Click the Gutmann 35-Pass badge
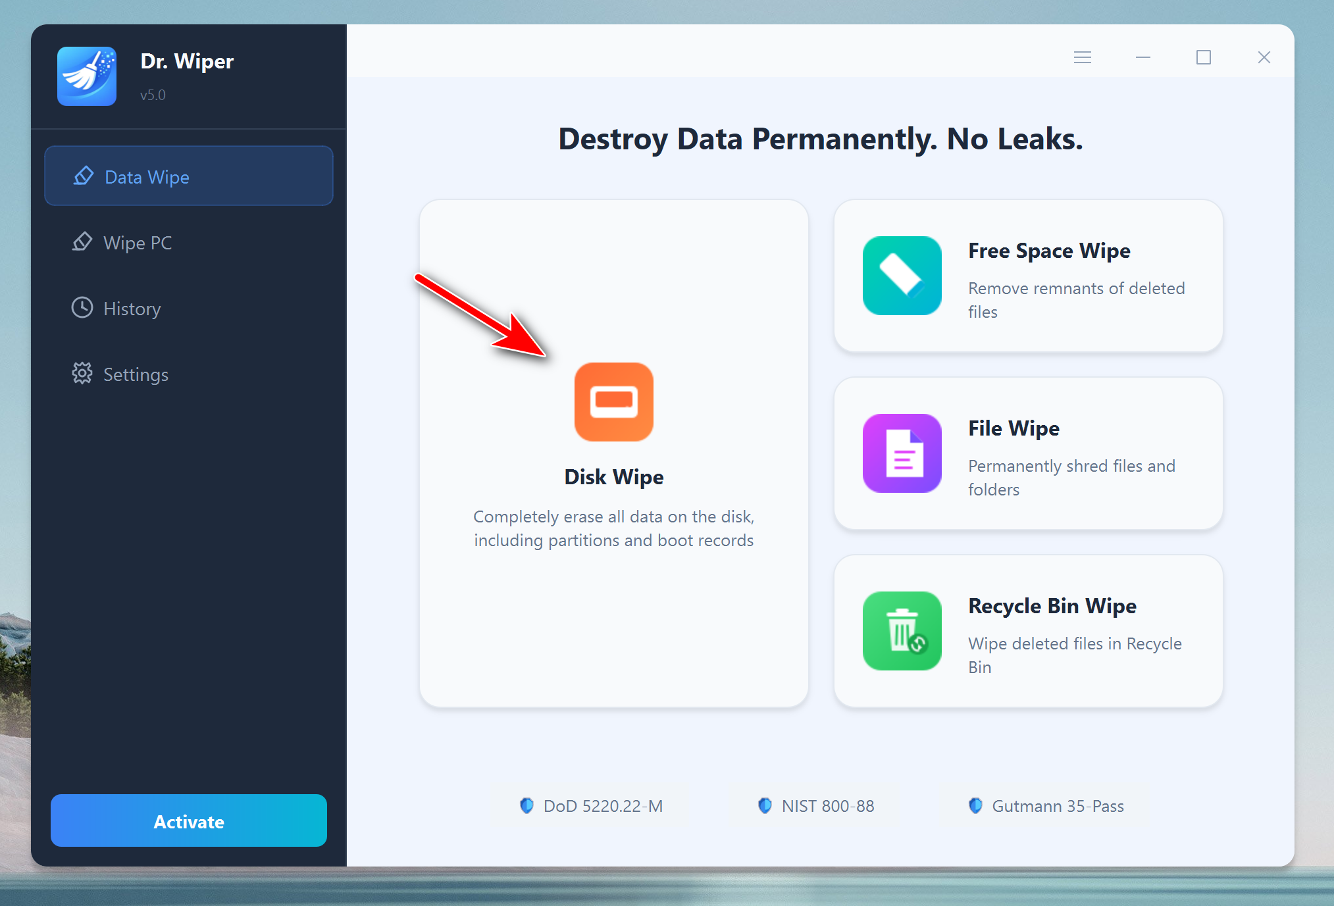Screen dimensions: 1334x906 (1046, 806)
